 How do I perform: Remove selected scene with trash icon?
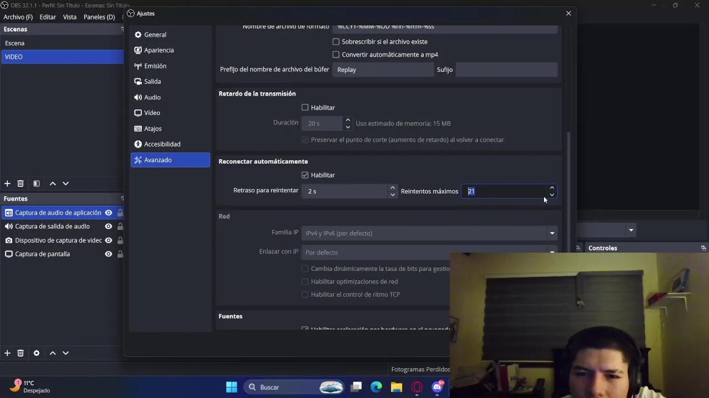20,184
